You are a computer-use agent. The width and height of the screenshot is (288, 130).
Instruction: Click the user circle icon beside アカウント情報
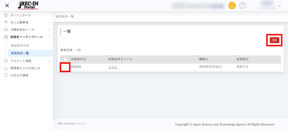pos(6,61)
